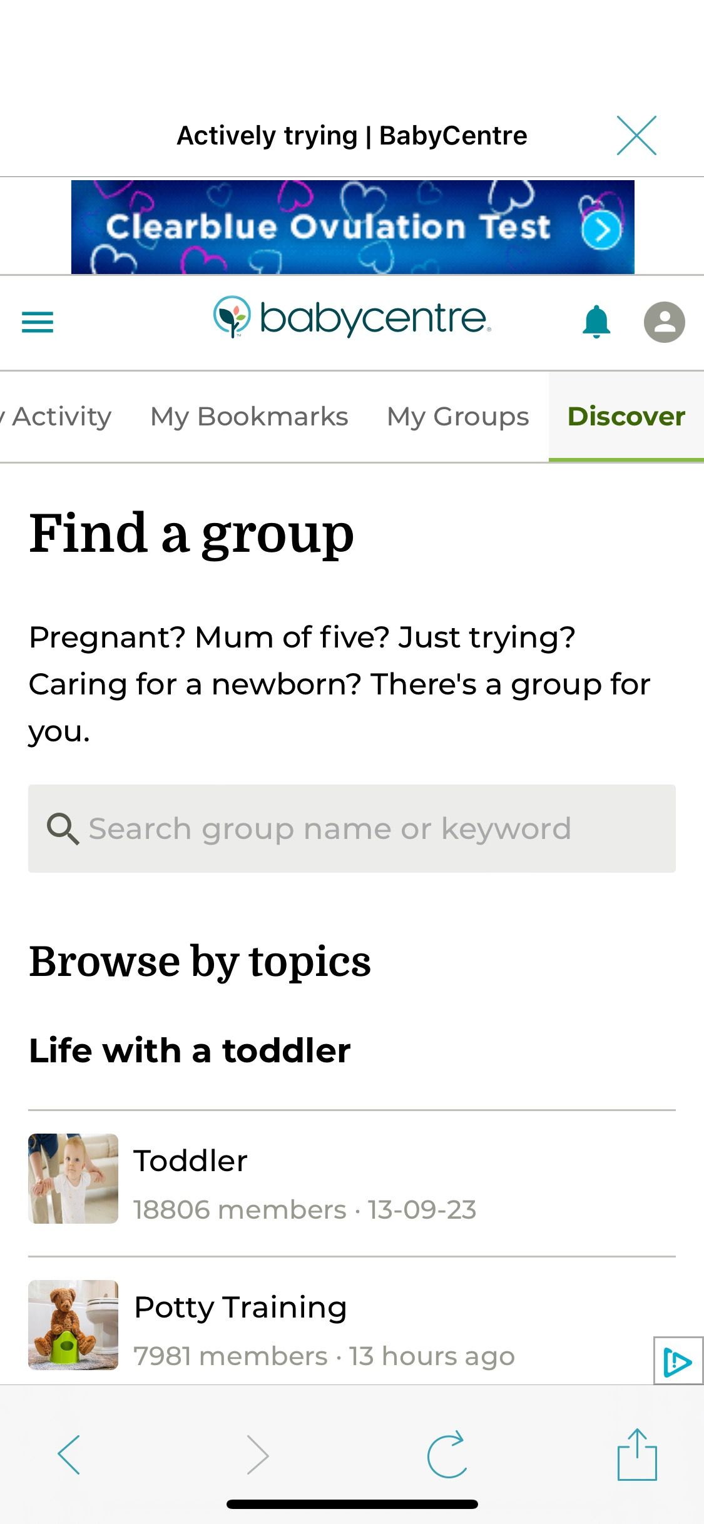The image size is (704, 1524).
Task: Click the AdChoices icon
Action: 678,1361
